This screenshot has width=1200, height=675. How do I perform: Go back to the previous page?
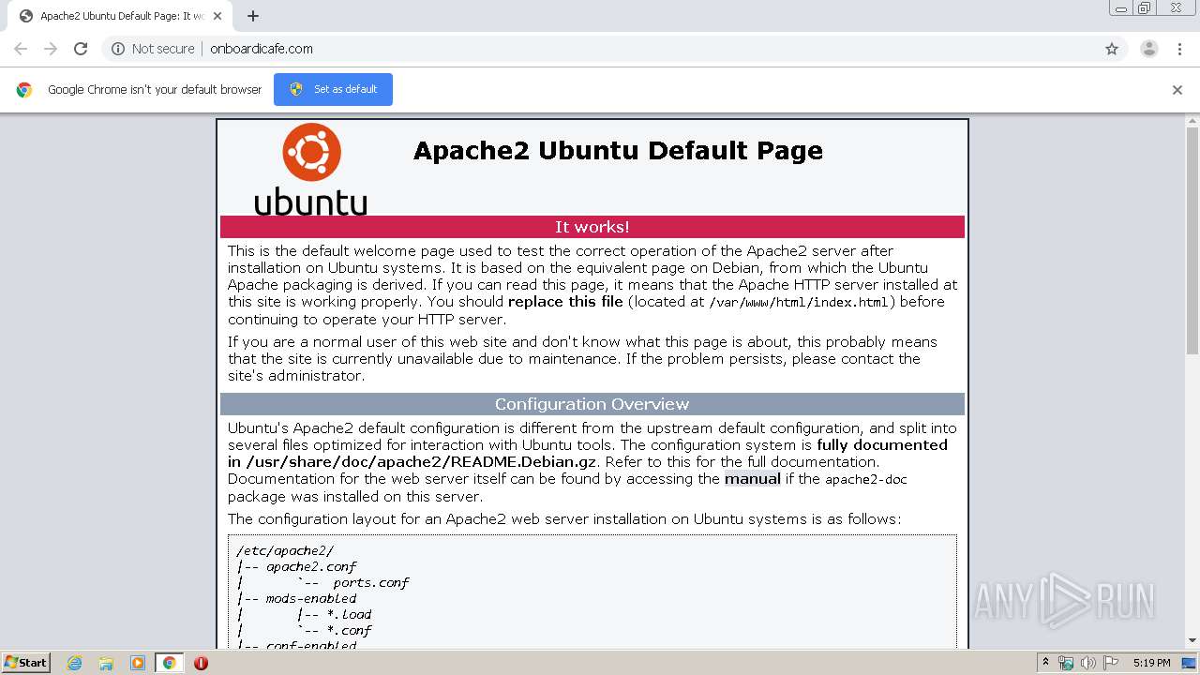(x=21, y=49)
